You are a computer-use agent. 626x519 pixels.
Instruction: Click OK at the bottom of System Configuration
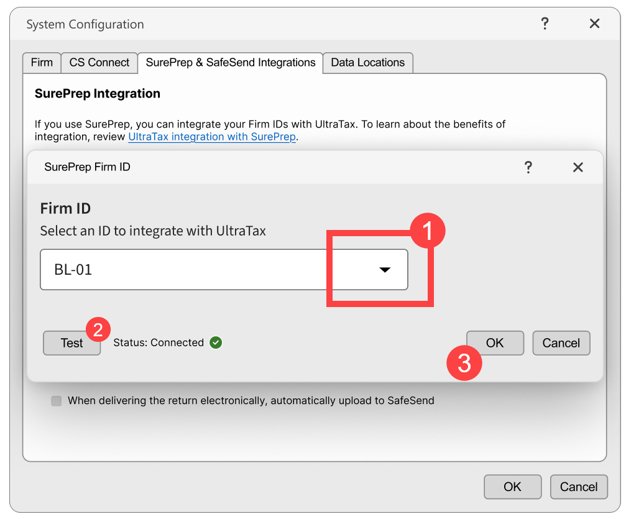512,487
